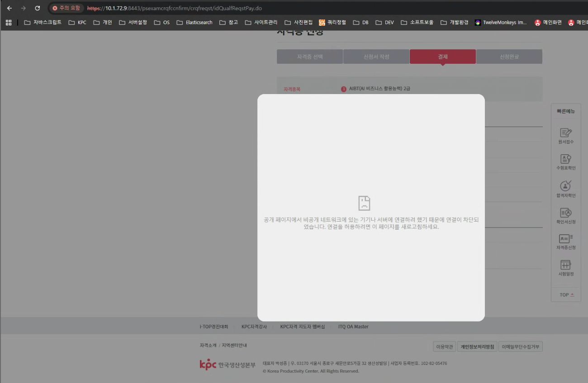Open the 소프트보물 bookmark folder
This screenshot has width=588, height=383.
(417, 22)
